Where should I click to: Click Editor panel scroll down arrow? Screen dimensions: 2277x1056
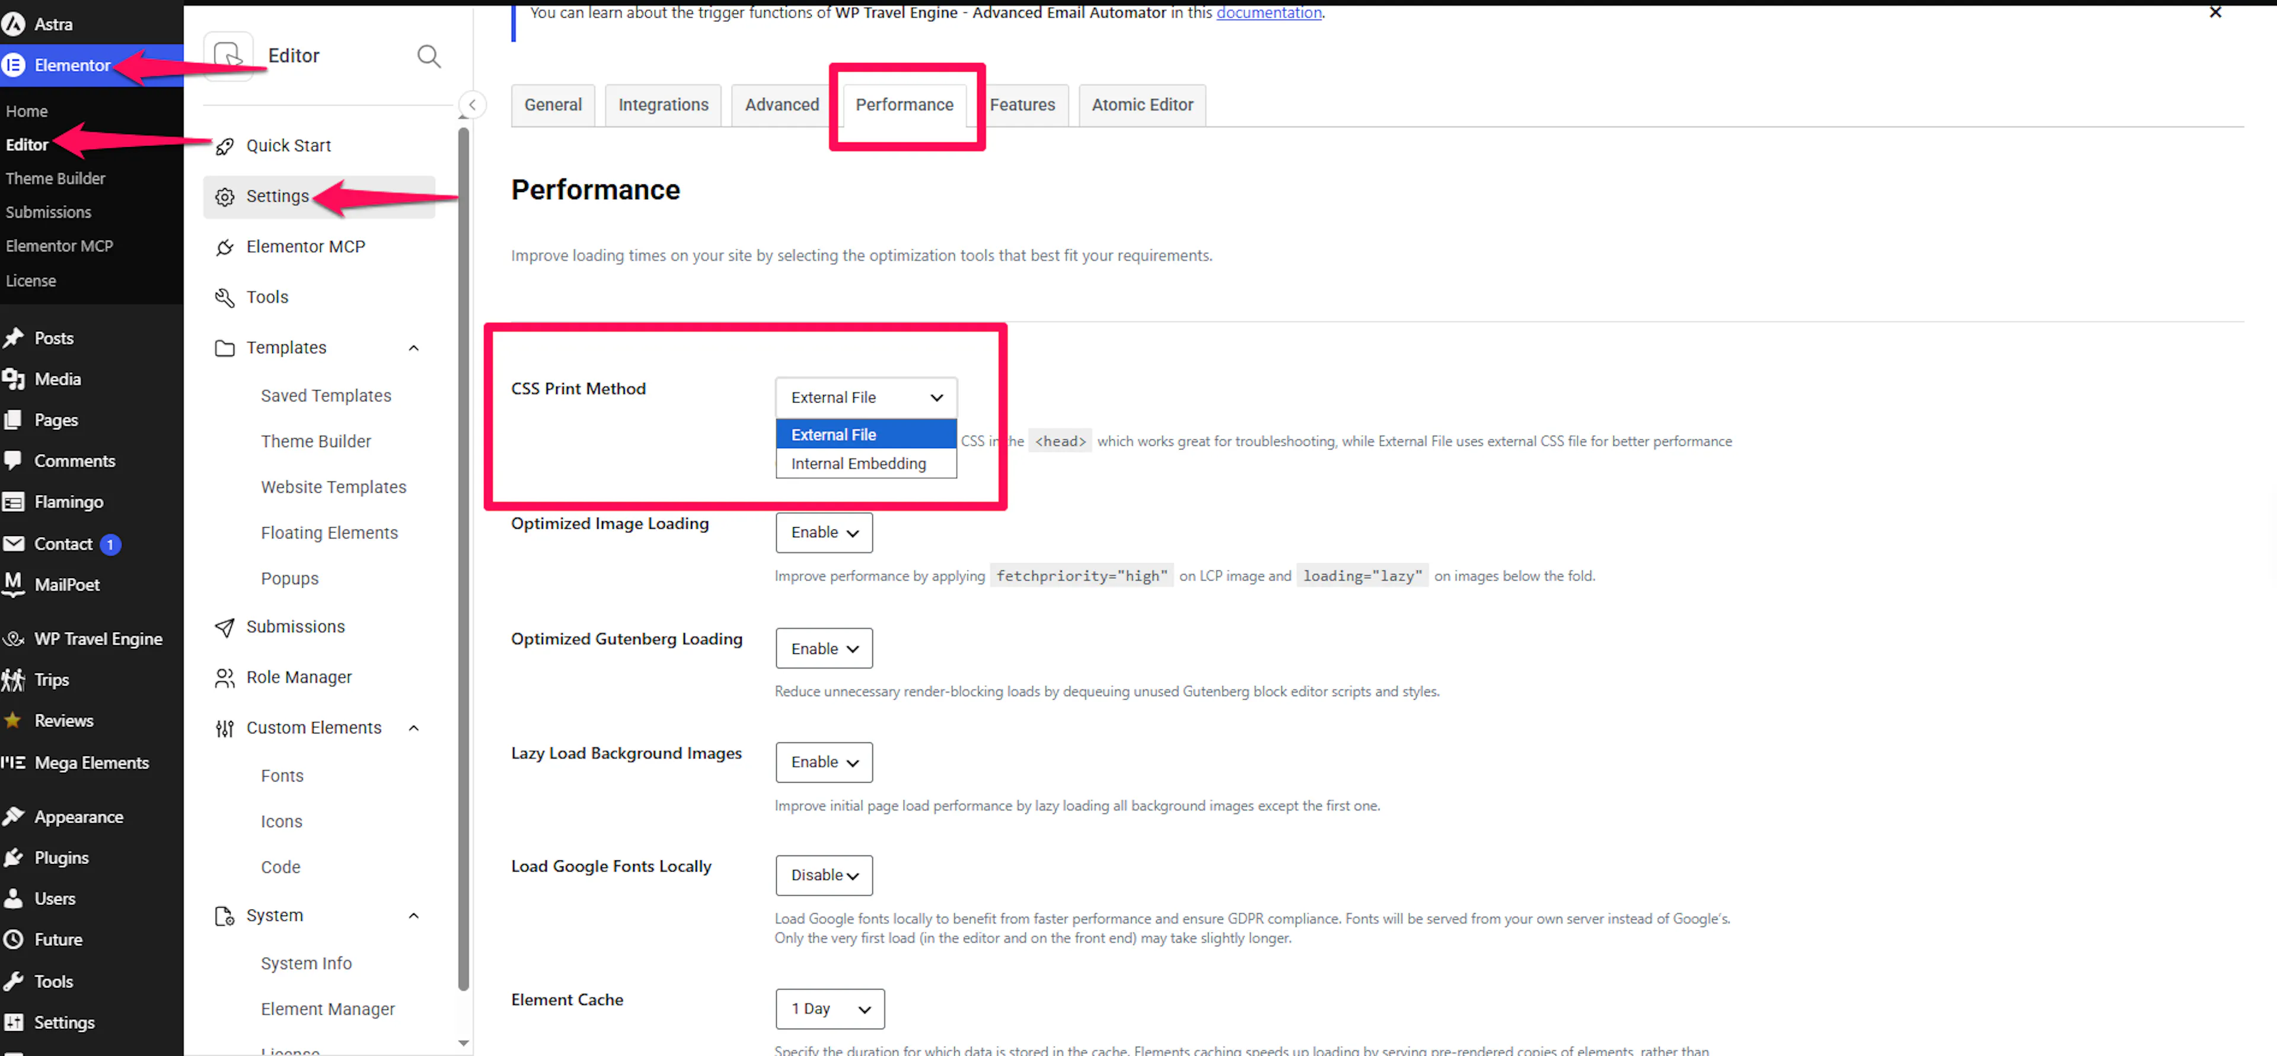coord(463,1044)
